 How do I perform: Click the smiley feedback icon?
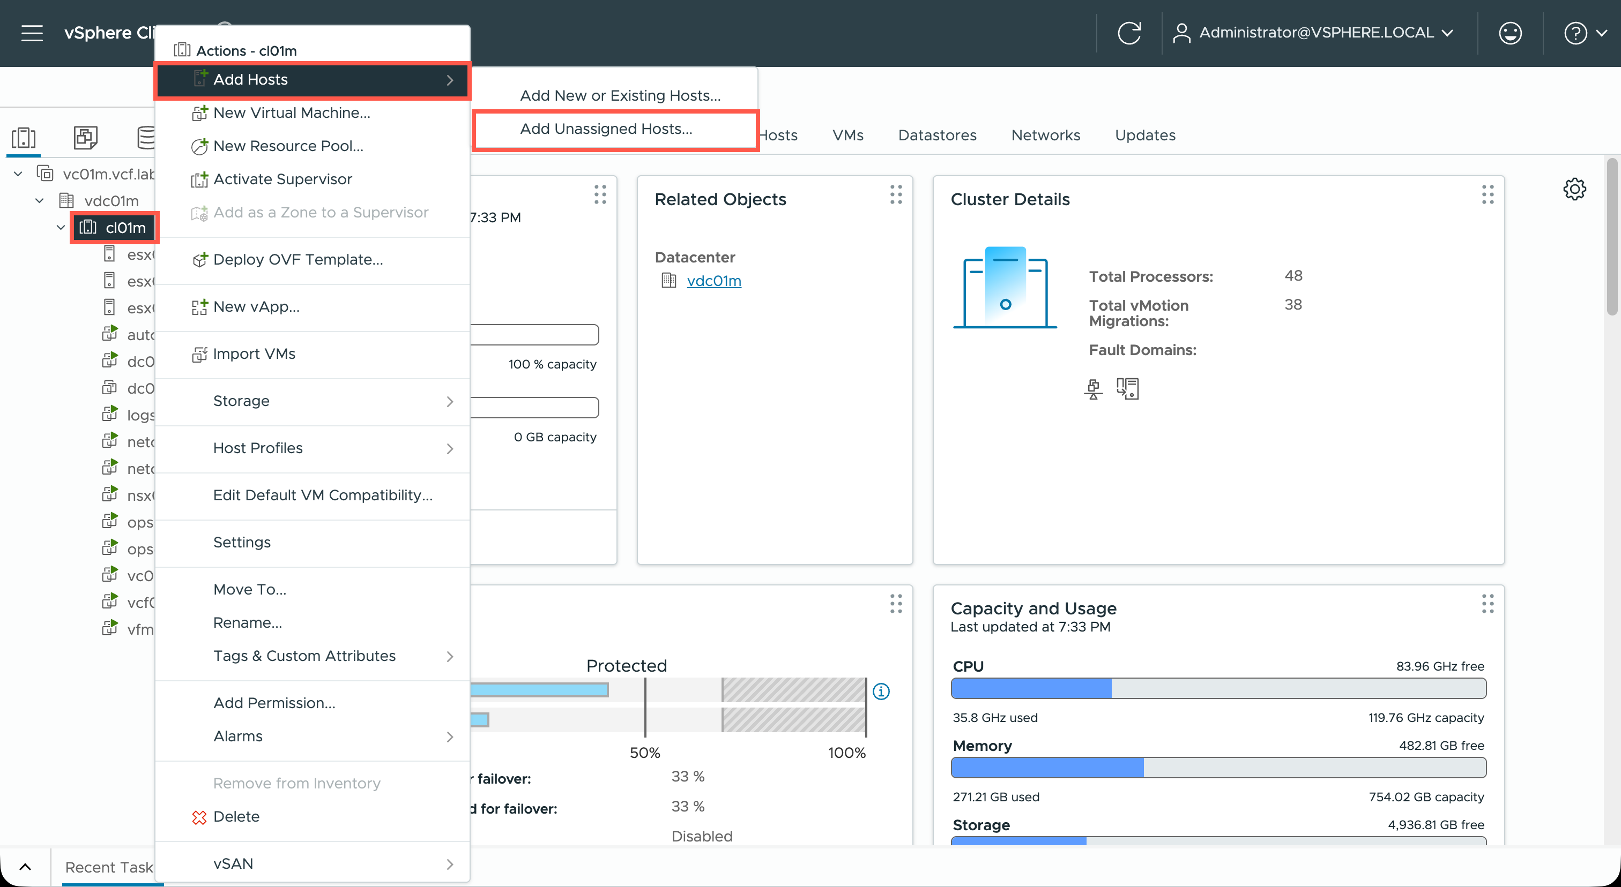point(1510,33)
